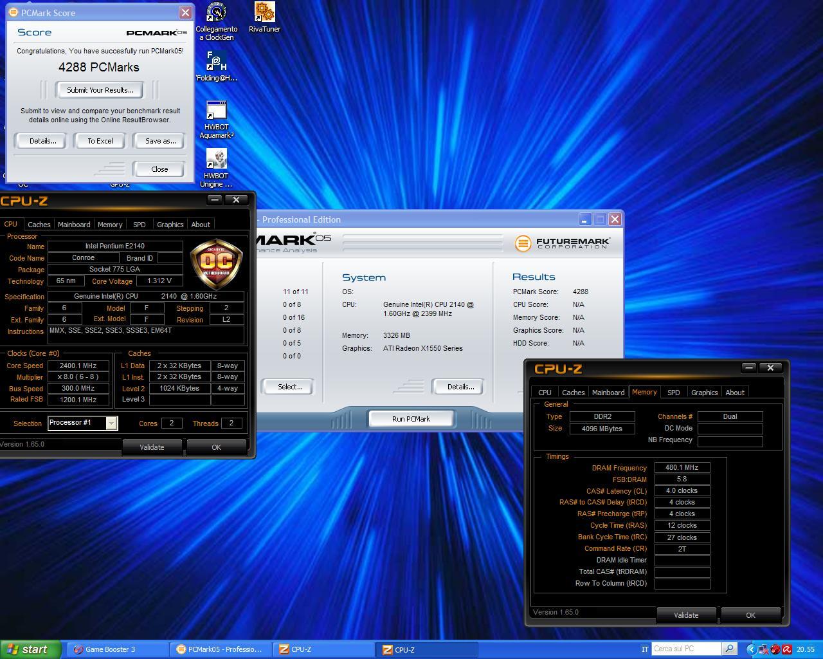823x659 pixels.
Task: Click the Size field 4096 MBytes
Action: (602, 429)
